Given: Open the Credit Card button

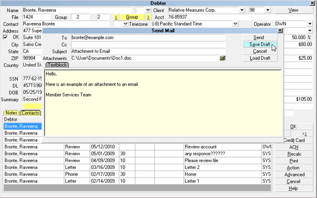Looking at the screenshot, I should 294,141.
